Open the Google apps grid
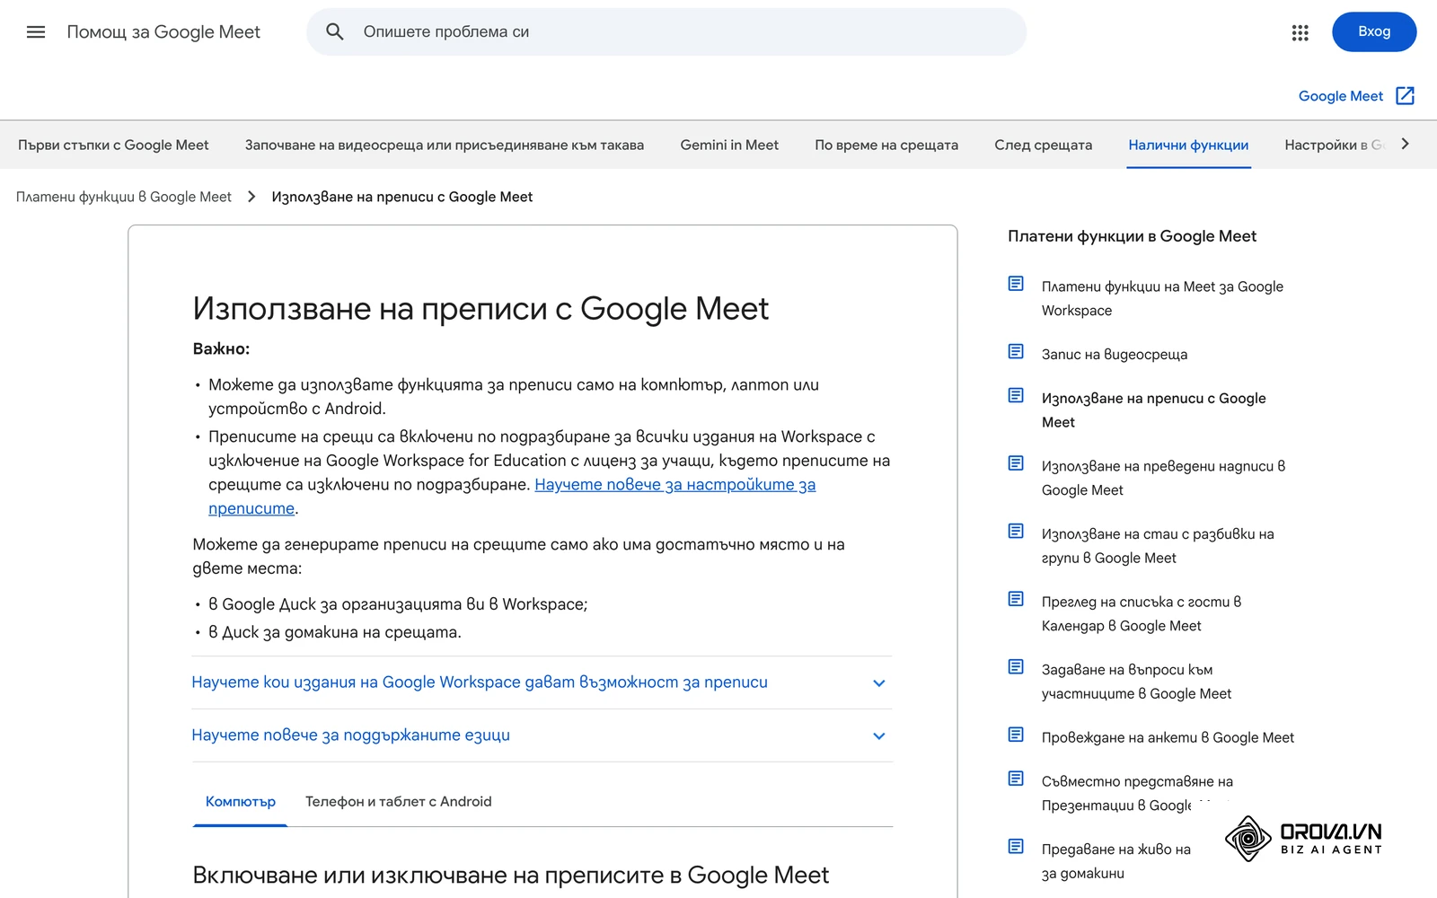1437x898 pixels. [x=1300, y=32]
